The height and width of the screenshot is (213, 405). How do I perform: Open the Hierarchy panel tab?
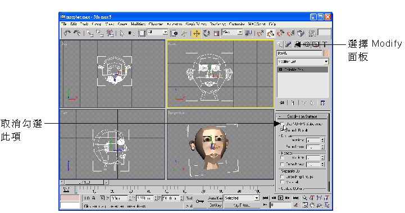tap(298, 44)
